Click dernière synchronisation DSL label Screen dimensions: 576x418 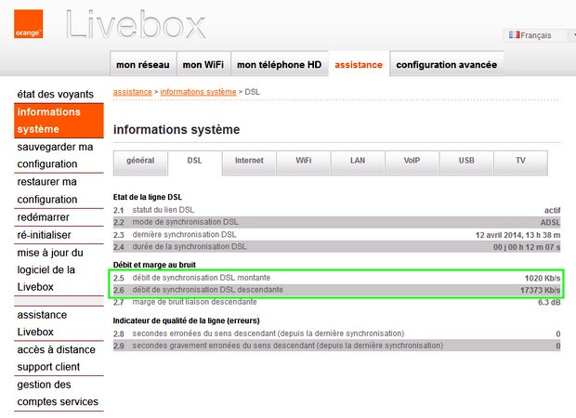pos(184,235)
